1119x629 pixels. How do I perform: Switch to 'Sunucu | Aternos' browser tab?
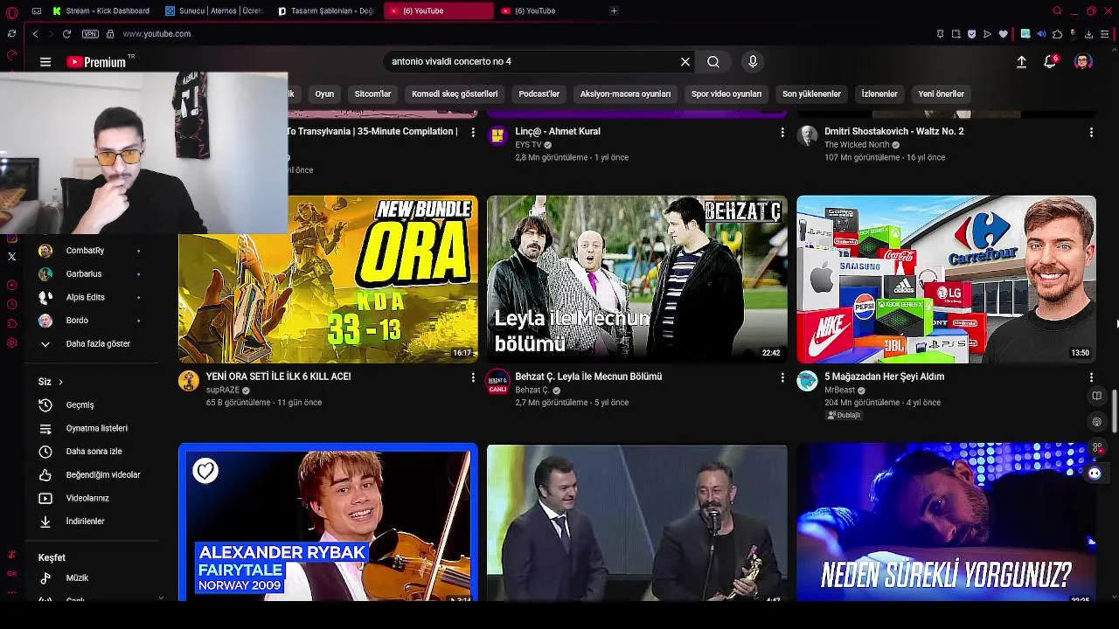[214, 10]
